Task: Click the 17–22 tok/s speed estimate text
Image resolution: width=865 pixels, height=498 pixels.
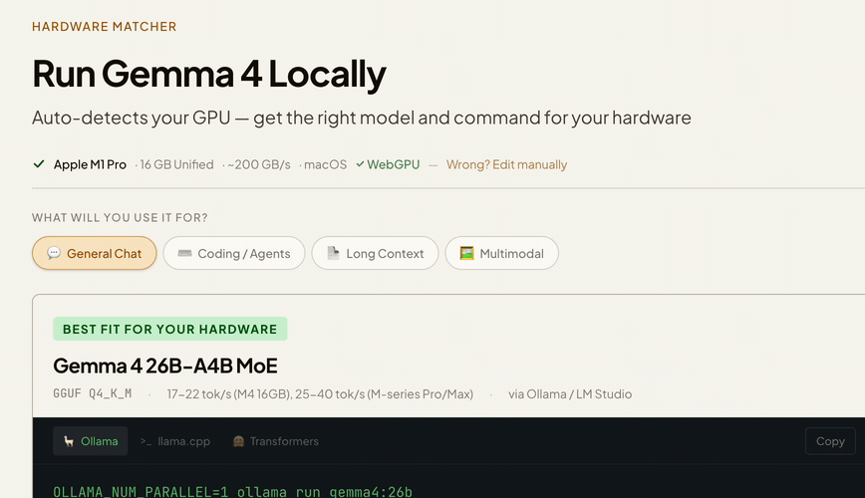Action: click(320, 393)
